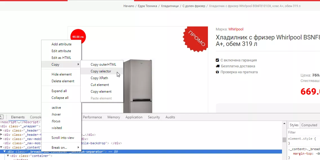
Task: Click Expand all in context menu
Action: (x=61, y=91)
